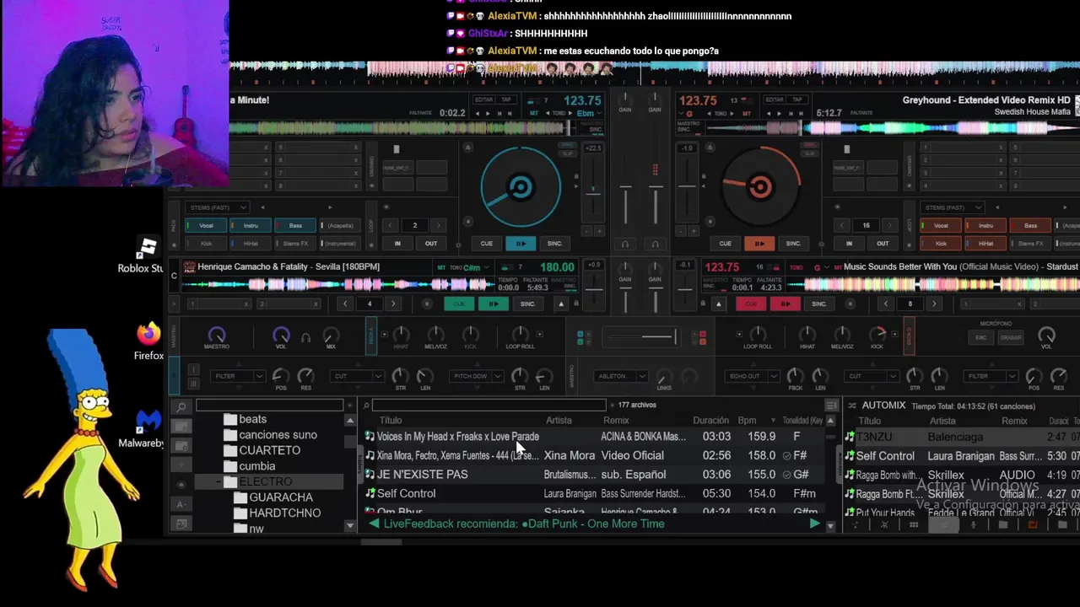Click the headphone MIX knob
The image size is (1080, 607).
coord(331,335)
